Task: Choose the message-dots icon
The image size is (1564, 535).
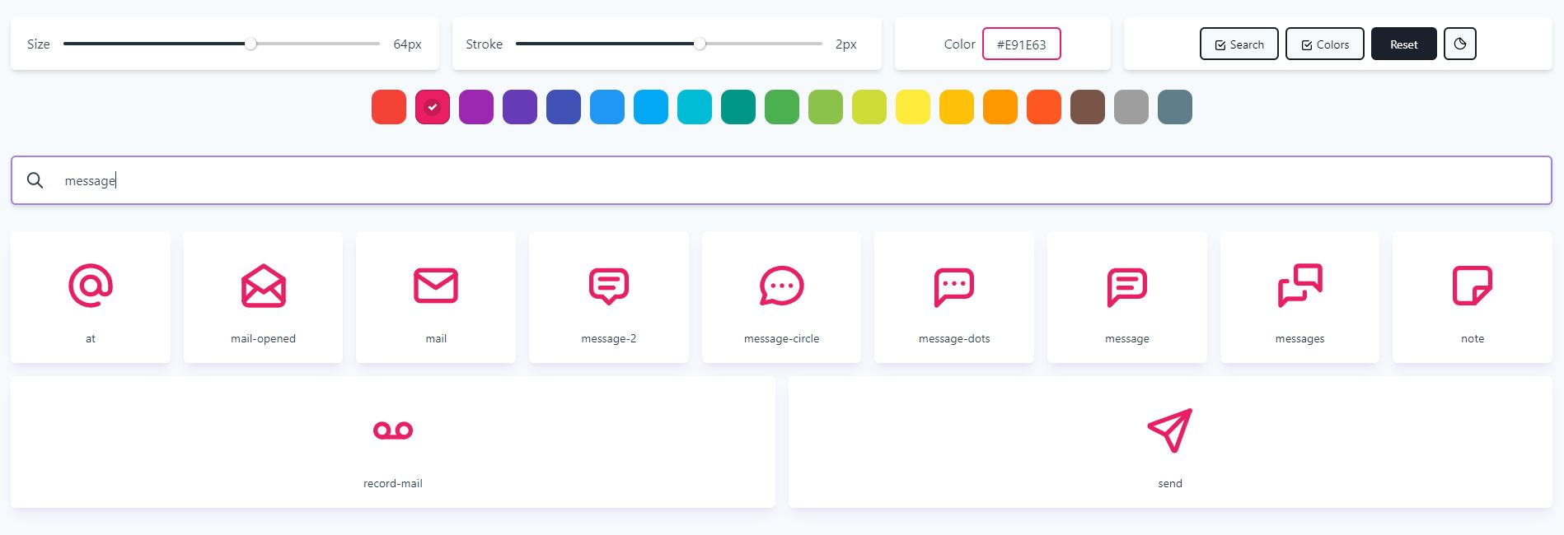Action: click(953, 286)
